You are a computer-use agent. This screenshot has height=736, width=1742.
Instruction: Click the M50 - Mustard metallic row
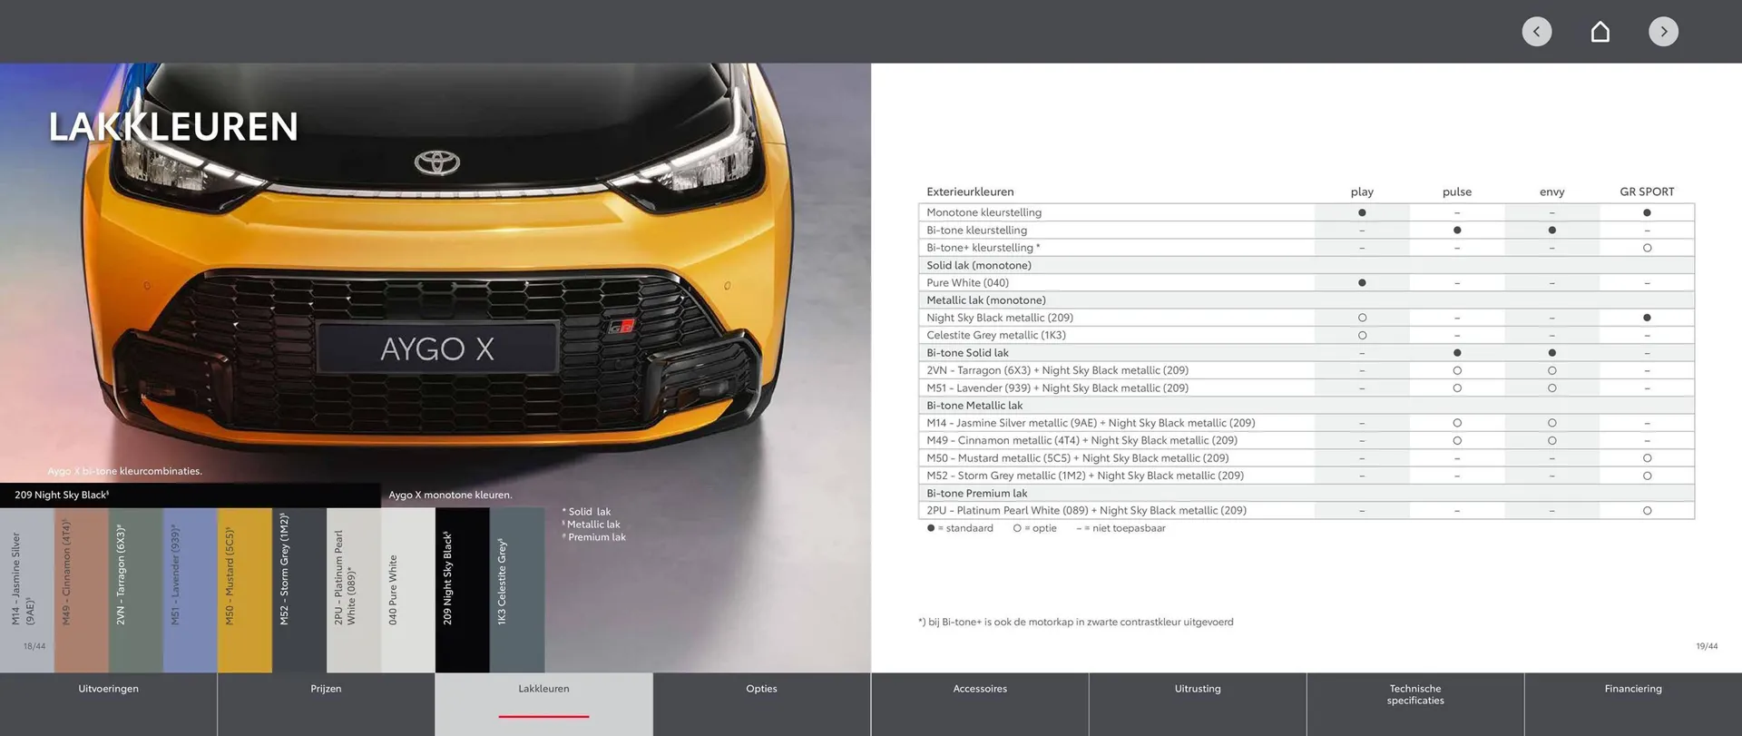coord(1306,458)
